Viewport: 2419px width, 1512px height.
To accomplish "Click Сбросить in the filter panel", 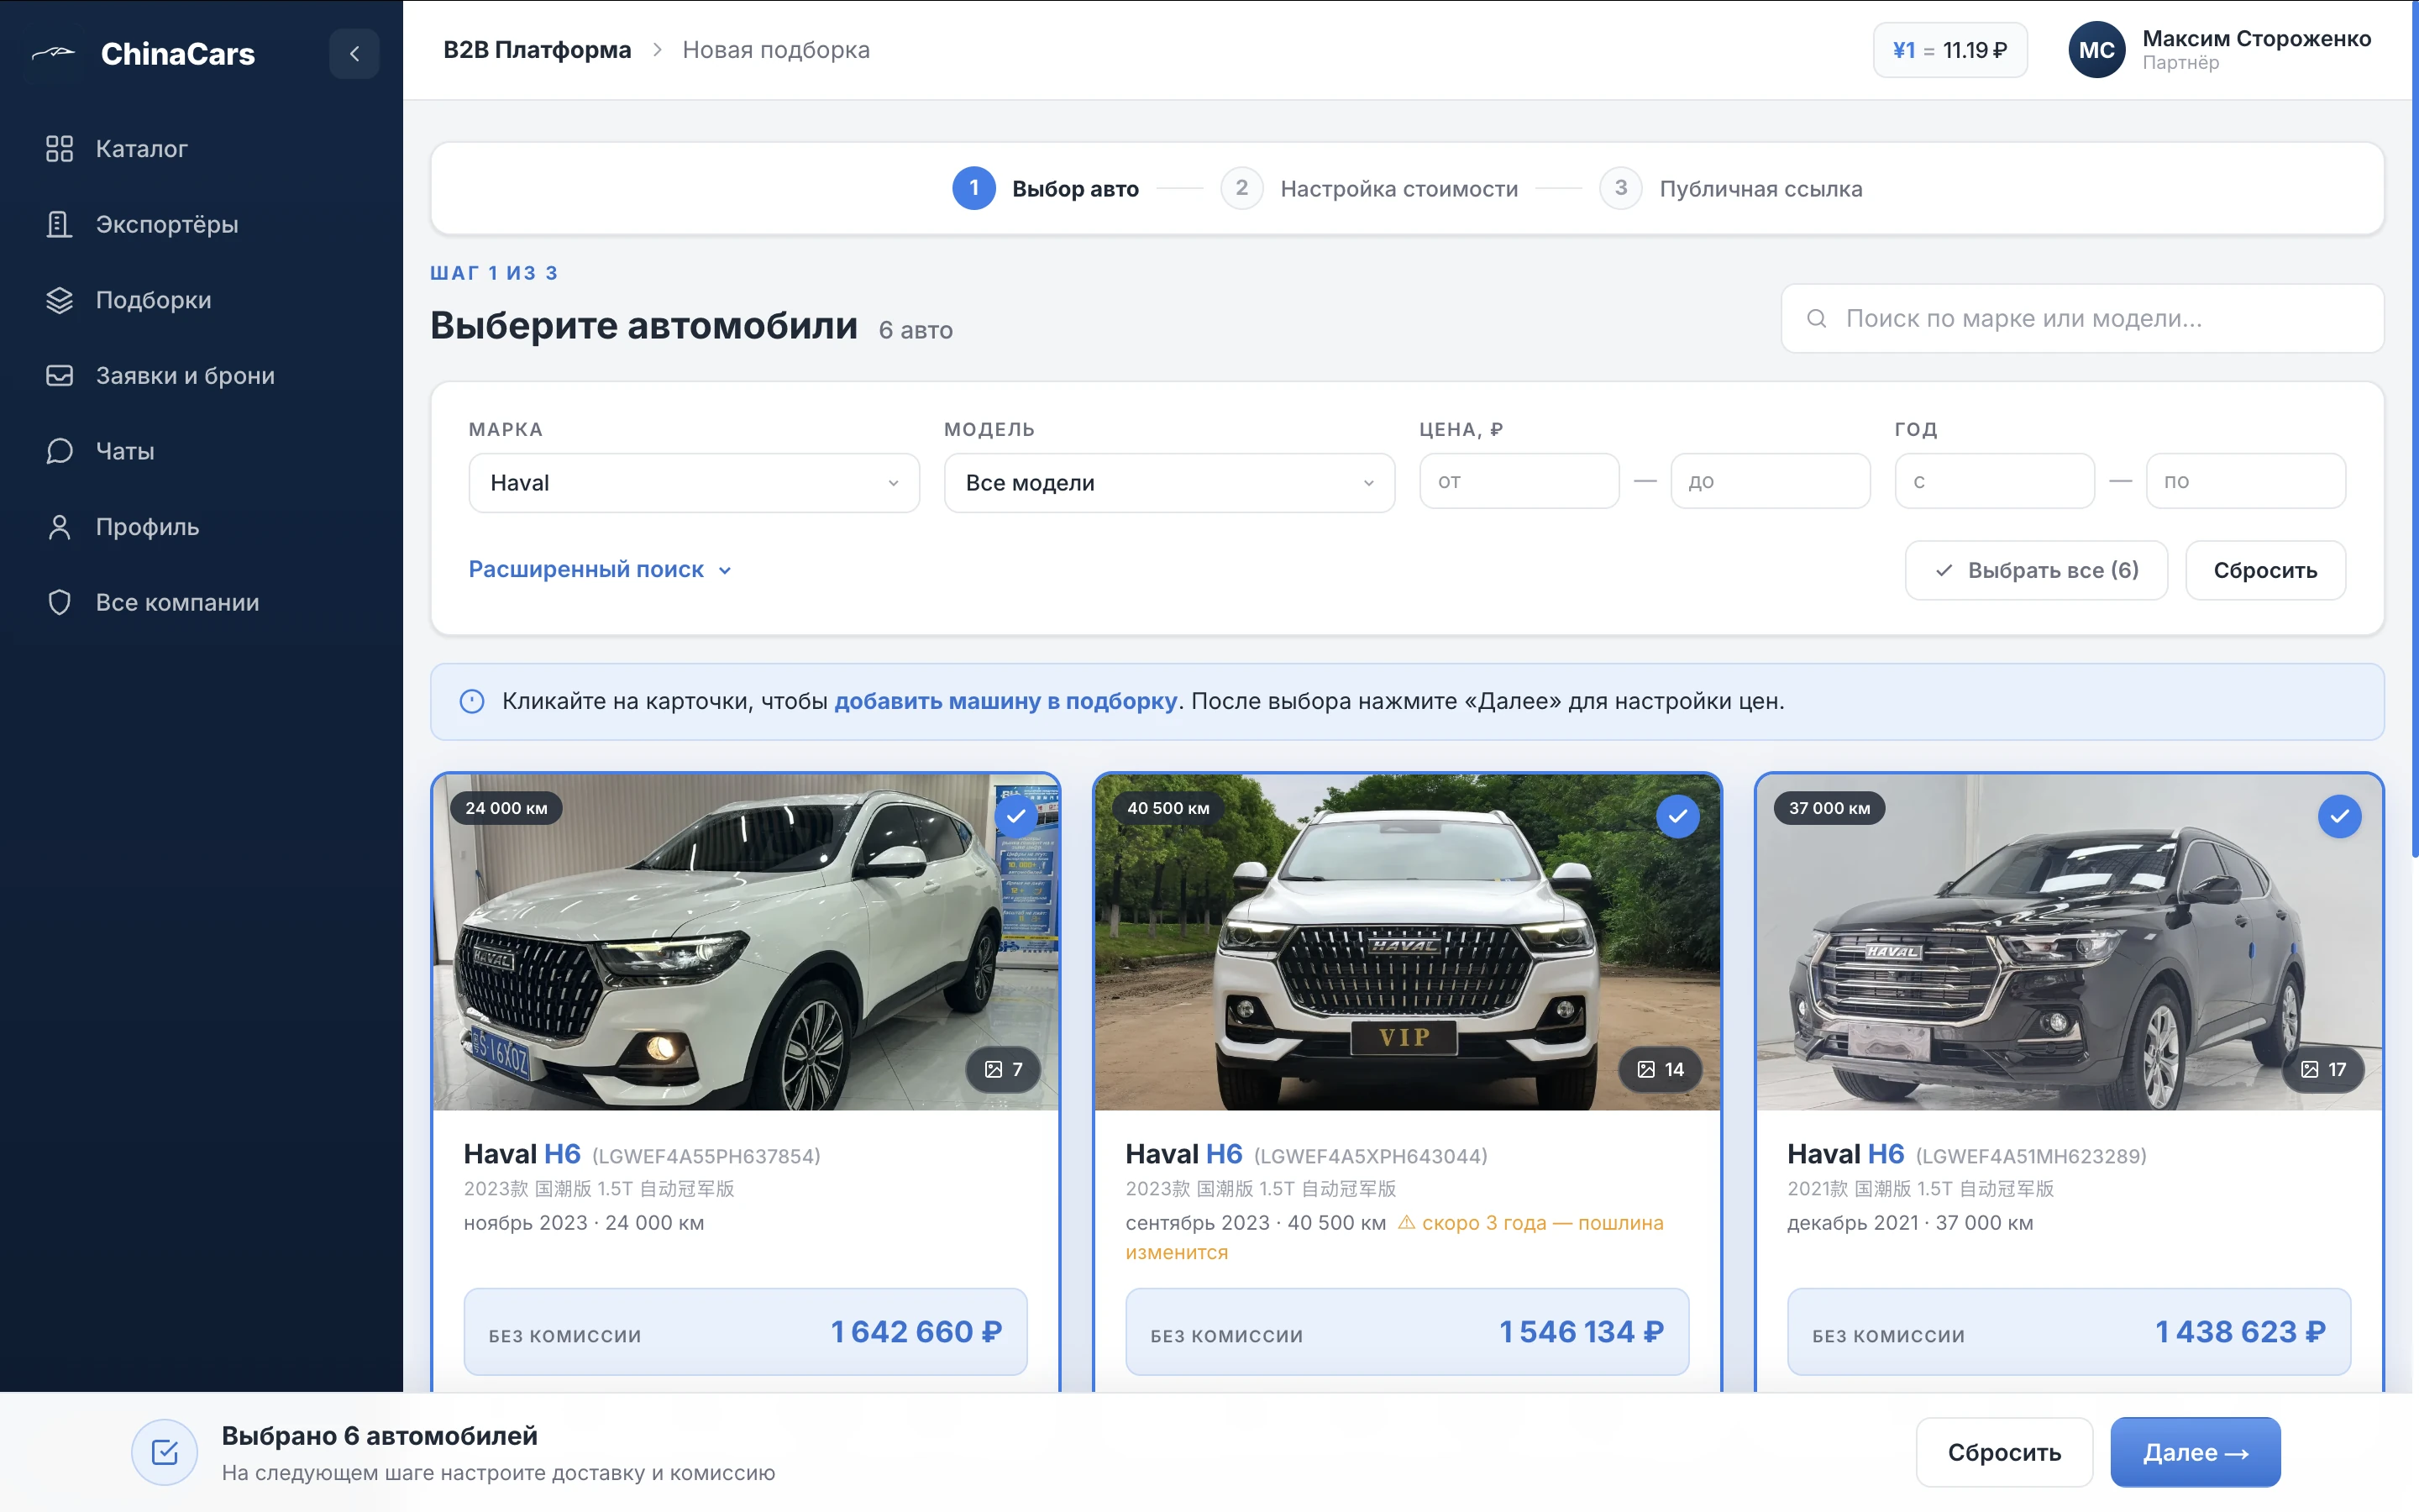I will [2265, 570].
